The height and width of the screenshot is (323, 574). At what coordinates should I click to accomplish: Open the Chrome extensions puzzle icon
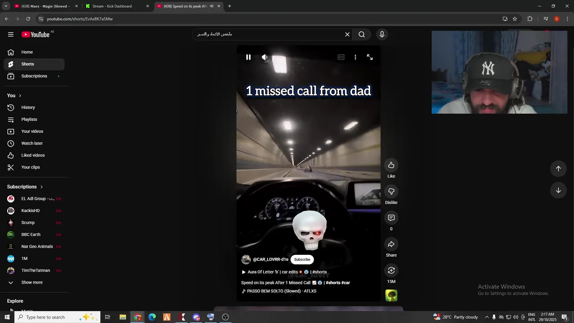coord(530,19)
